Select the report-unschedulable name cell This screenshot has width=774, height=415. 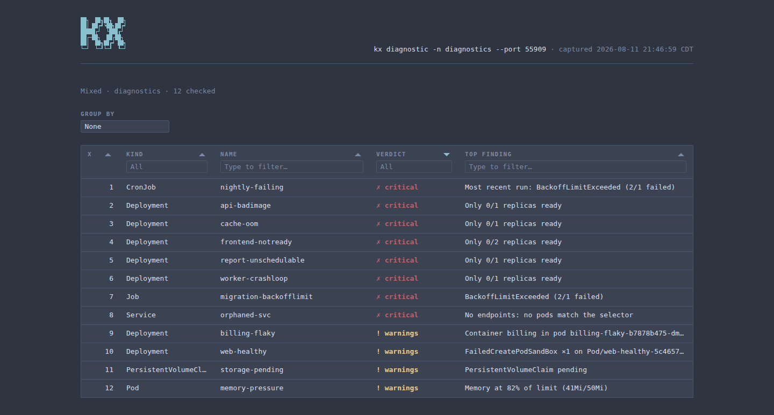262,260
